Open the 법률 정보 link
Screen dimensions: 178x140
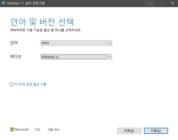click(x=54, y=129)
